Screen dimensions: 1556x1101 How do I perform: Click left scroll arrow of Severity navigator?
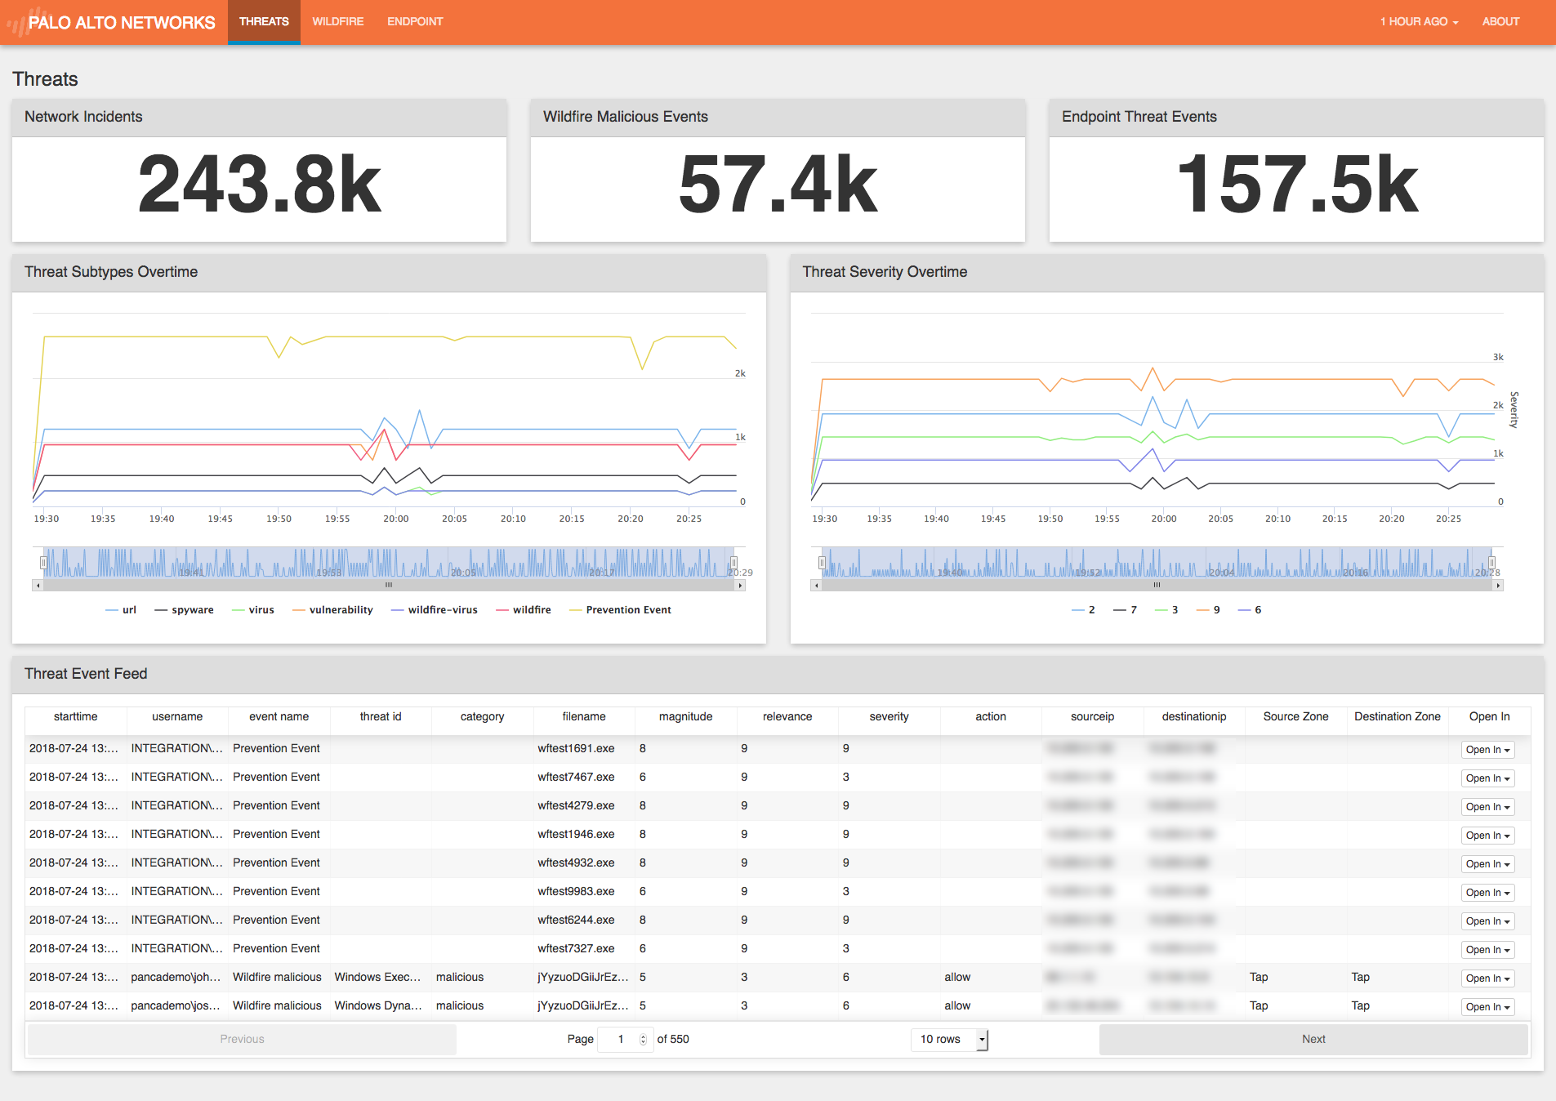coord(816,585)
